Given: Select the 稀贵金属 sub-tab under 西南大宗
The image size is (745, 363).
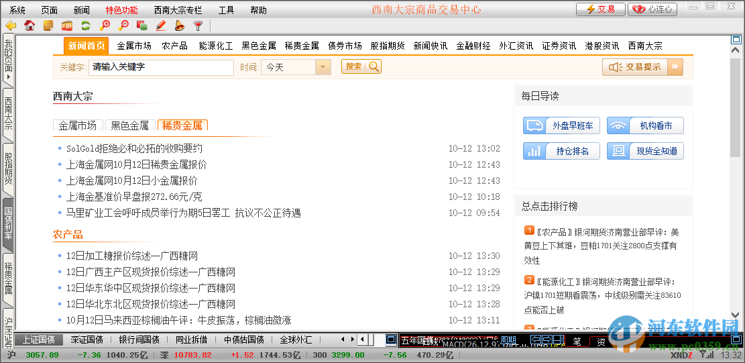Looking at the screenshot, I should (x=182, y=125).
